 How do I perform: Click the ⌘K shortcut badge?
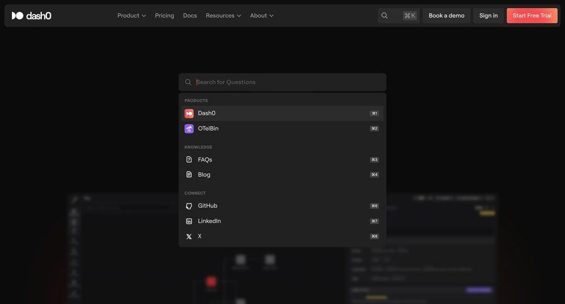[410, 16]
